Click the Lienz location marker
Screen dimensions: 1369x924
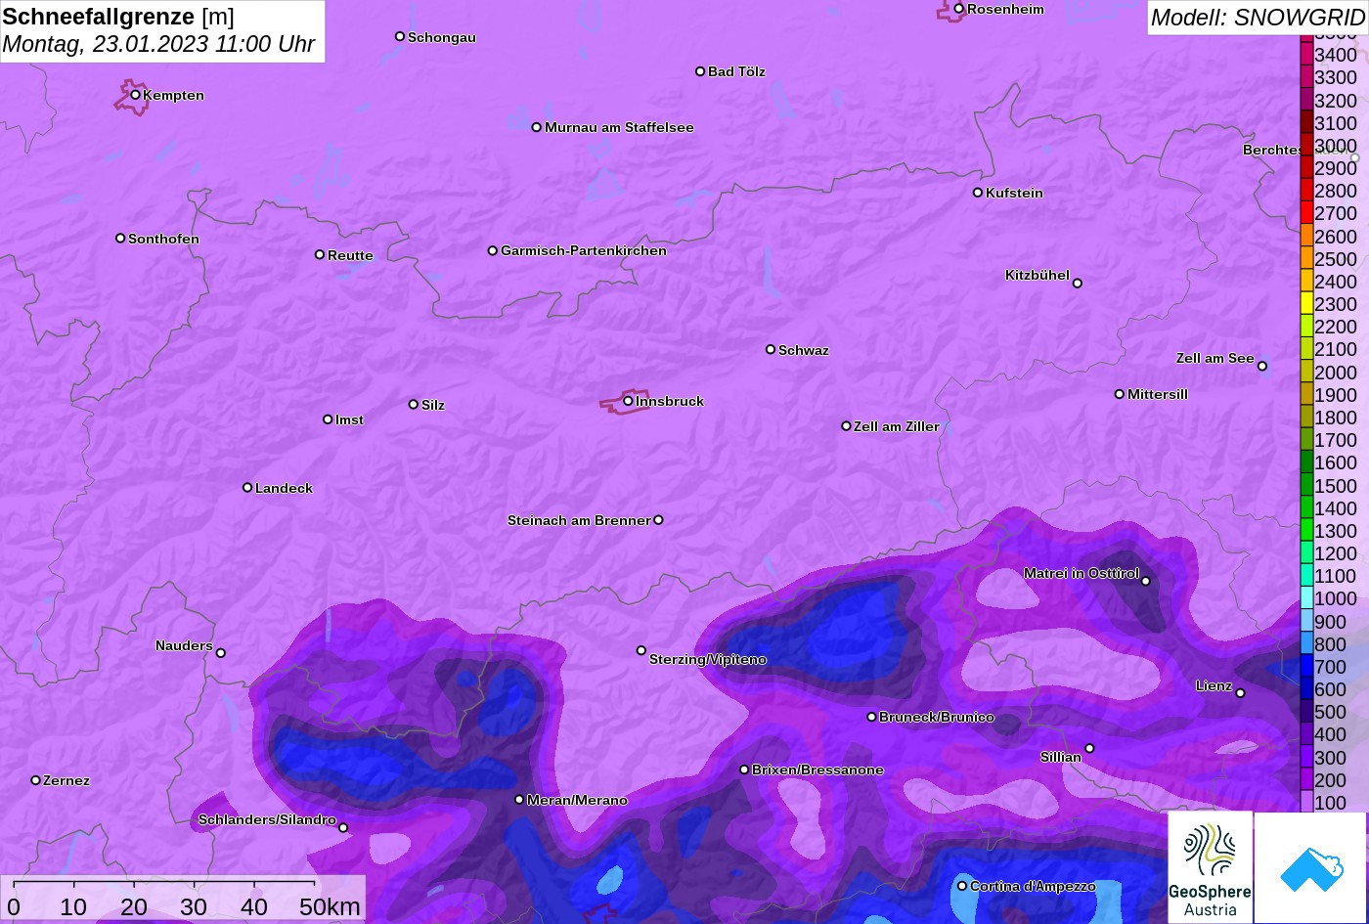pyautogui.click(x=1240, y=693)
